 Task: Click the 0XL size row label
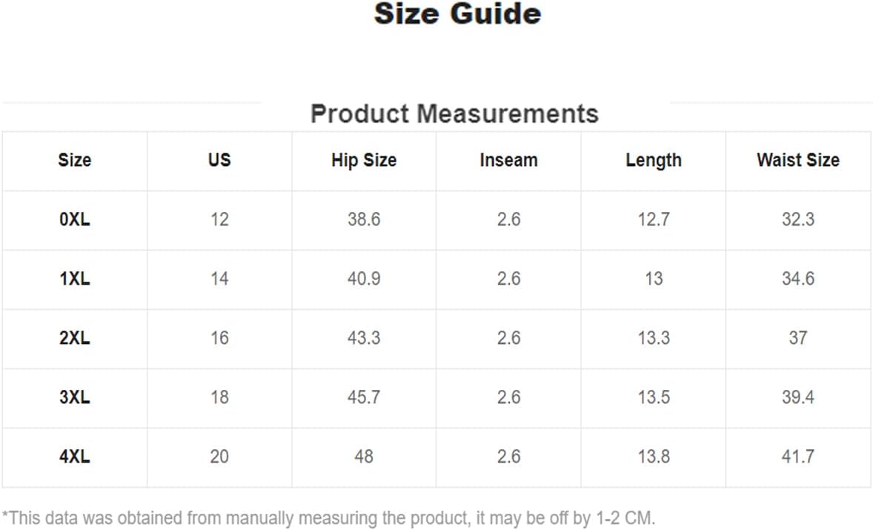[75, 219]
